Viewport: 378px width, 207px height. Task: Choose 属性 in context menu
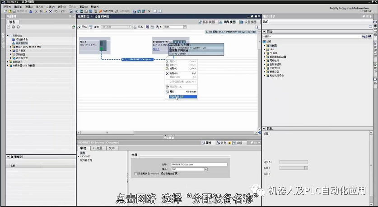click(181, 92)
